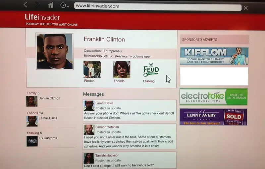Viewport: 265px width, 169px height.
Task: Open the Family 5 section heading
Action: pyautogui.click(x=33, y=93)
